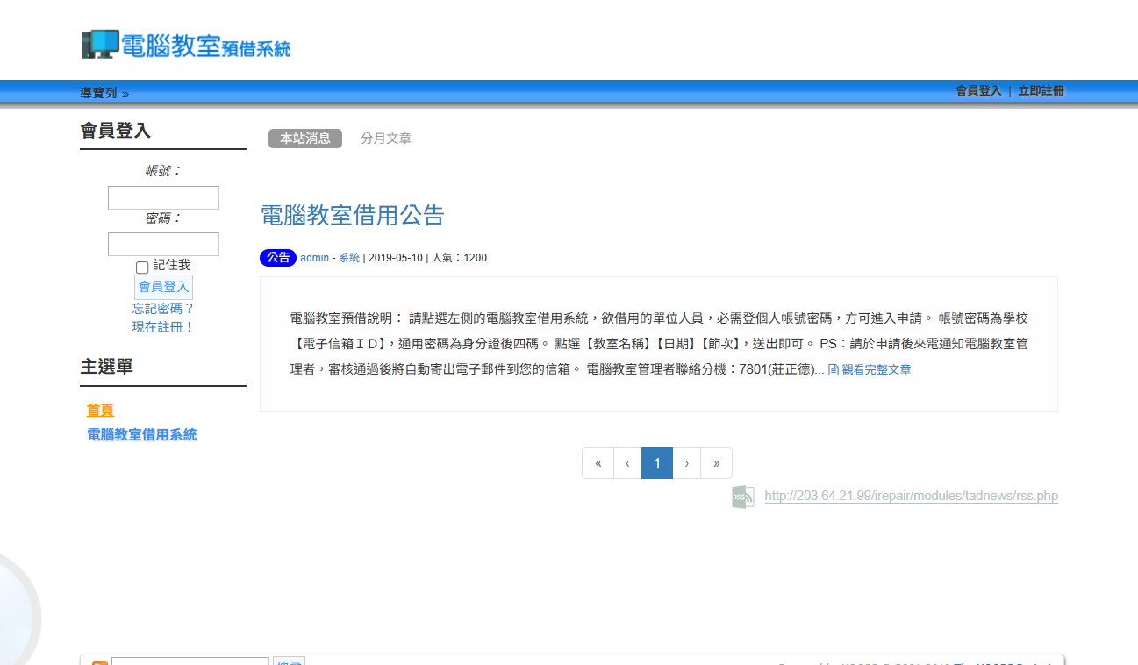Enable the 記住我 checkbox

tap(142, 268)
